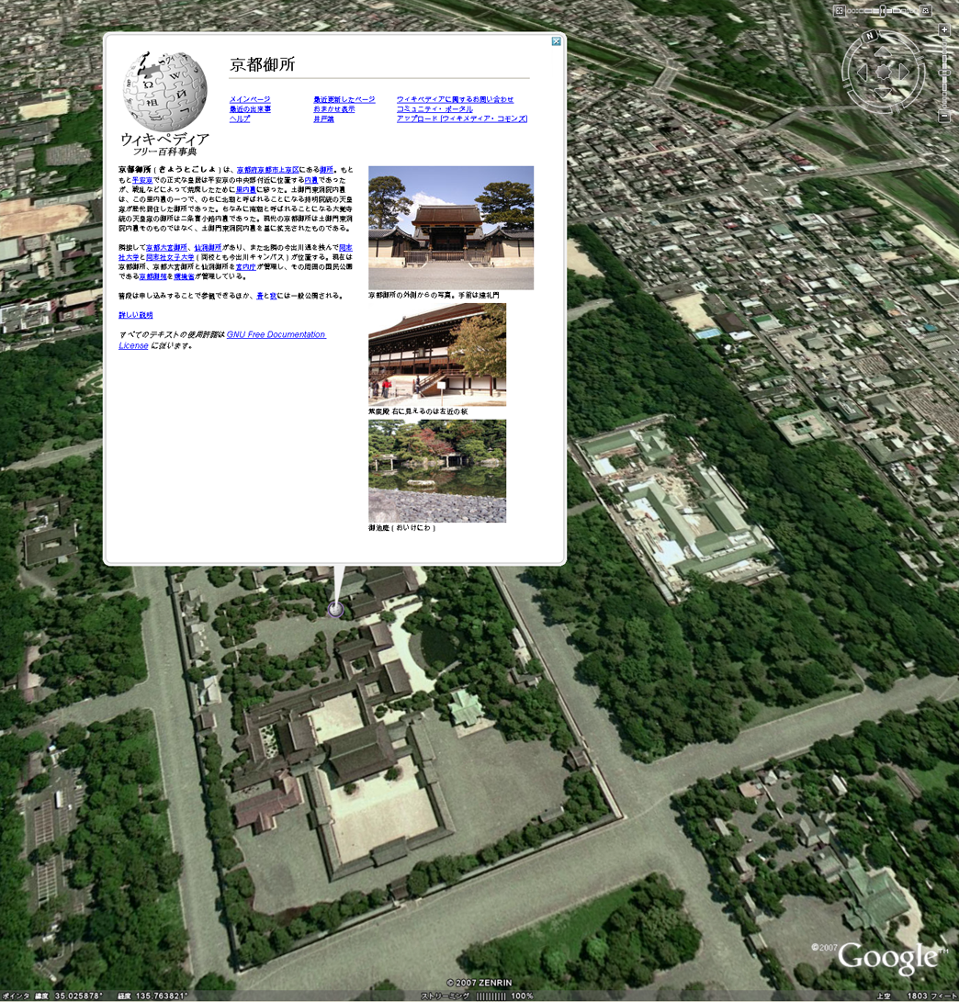The height and width of the screenshot is (1002, 959).
Task: Open the ヘルプ link
Action: click(240, 118)
